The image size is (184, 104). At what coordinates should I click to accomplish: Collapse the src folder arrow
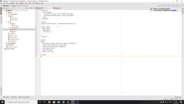[7, 22]
